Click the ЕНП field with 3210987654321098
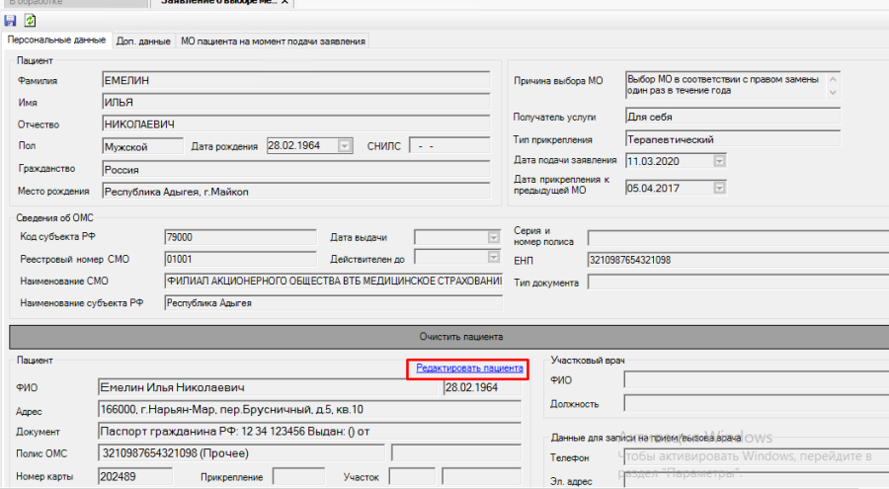889x489 pixels. (738, 260)
